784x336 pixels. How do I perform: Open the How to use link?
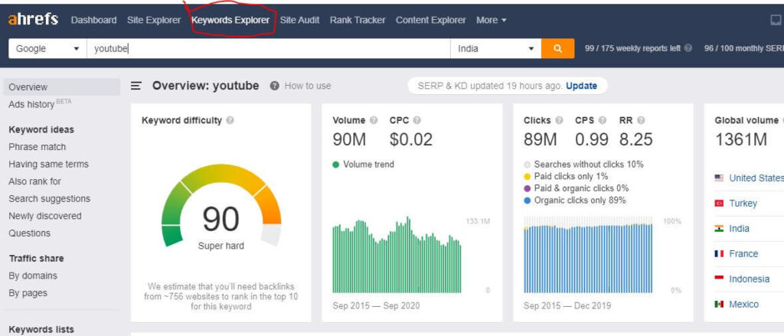pos(308,86)
